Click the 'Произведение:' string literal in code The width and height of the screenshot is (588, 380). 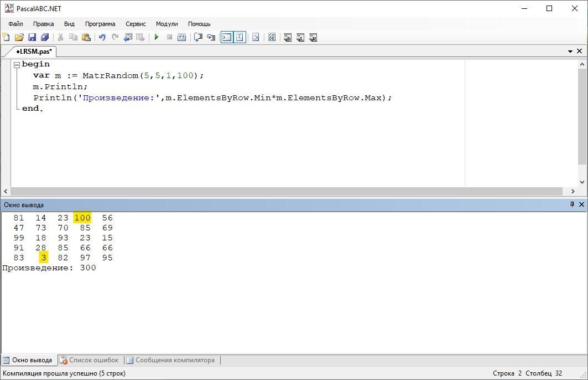tap(119, 97)
